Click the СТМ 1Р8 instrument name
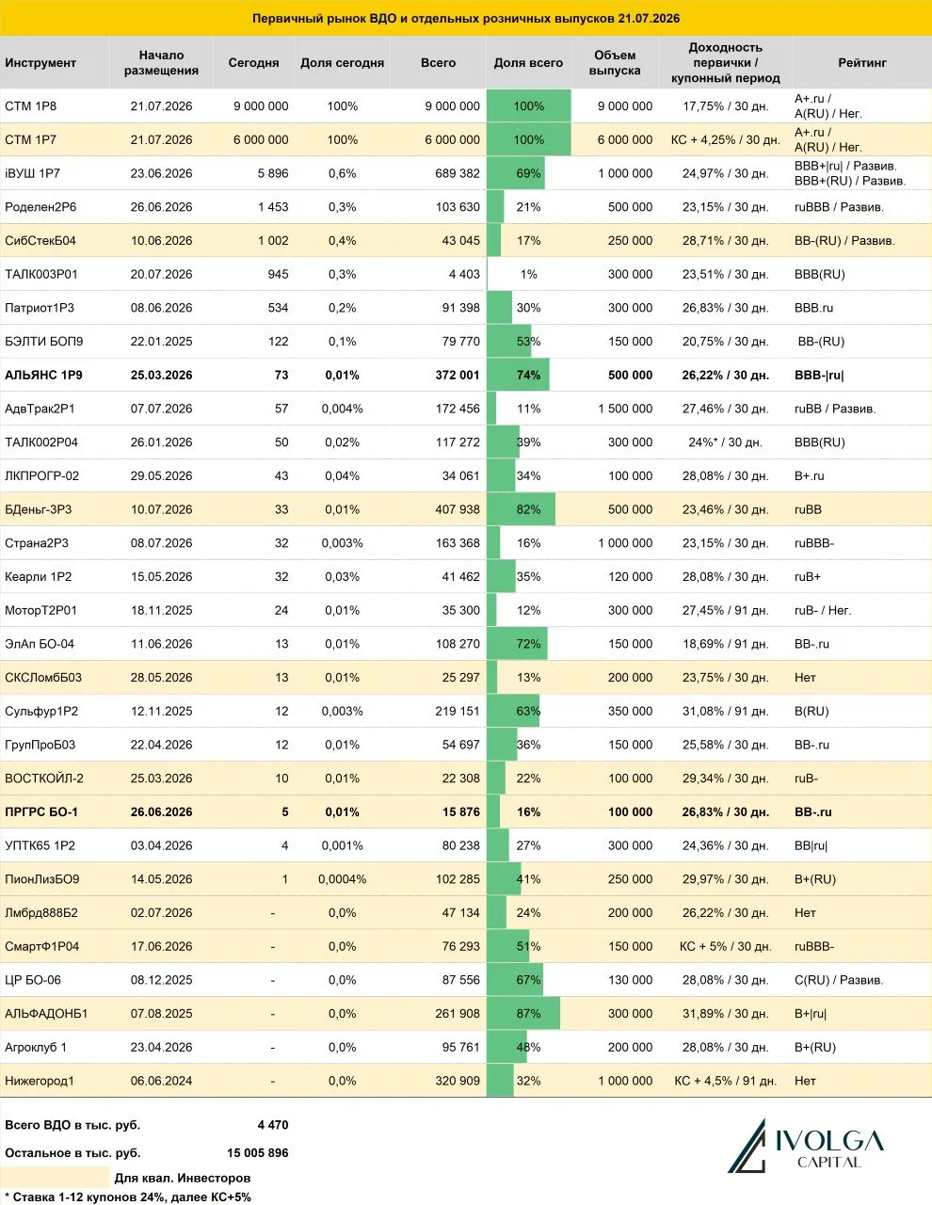The width and height of the screenshot is (932, 1205). tap(31, 106)
